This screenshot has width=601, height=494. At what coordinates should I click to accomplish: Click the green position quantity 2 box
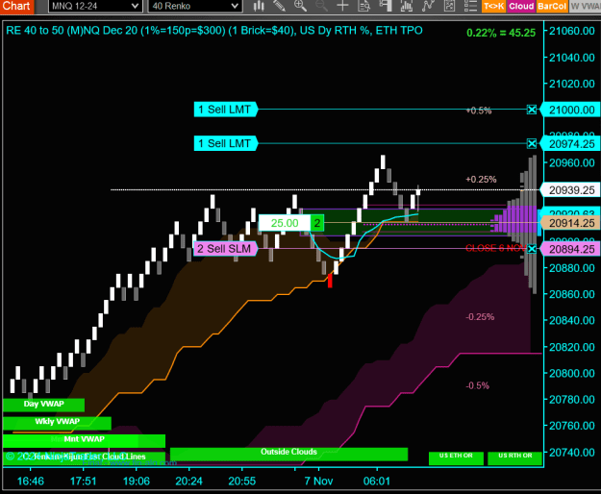point(317,223)
